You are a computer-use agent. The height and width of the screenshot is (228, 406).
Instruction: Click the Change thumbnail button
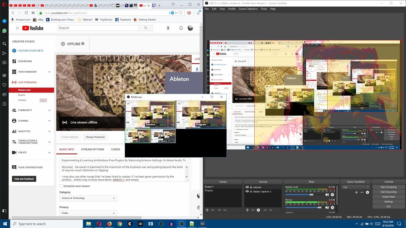pyautogui.click(x=95, y=137)
